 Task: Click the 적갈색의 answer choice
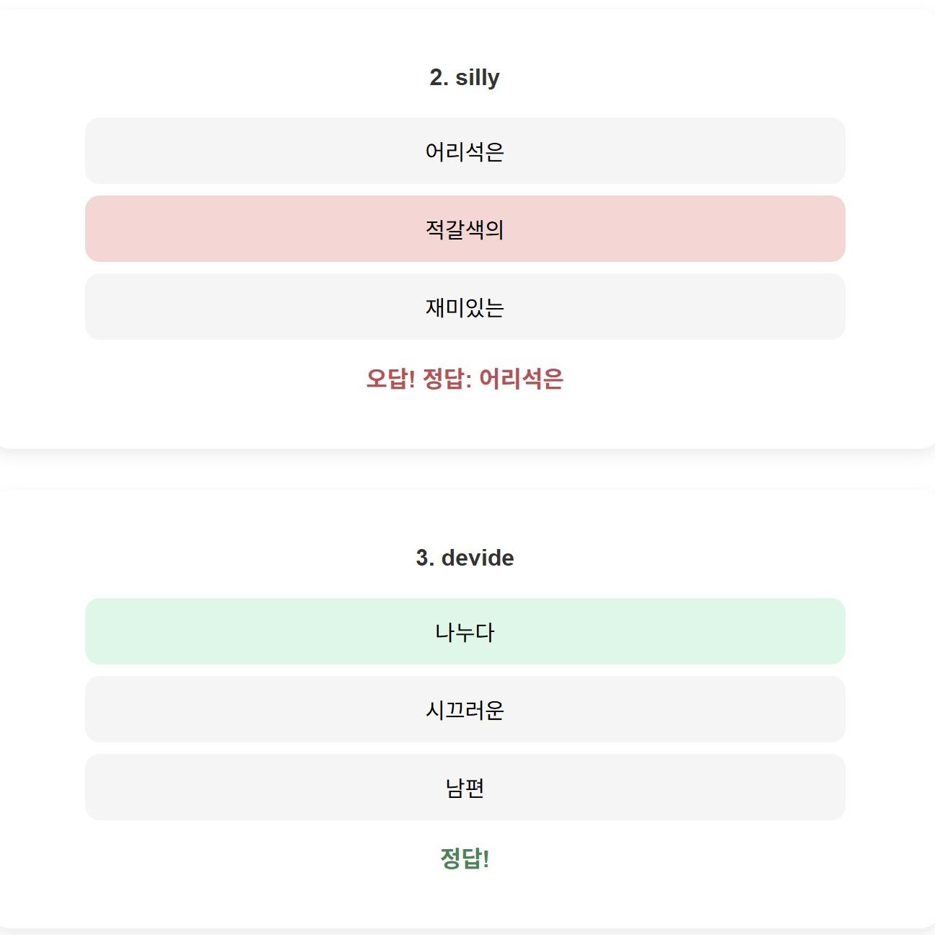coord(465,229)
